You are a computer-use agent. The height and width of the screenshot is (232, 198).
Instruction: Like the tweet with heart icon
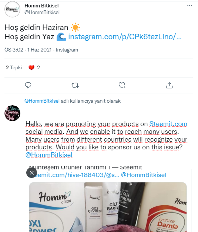tap(122, 85)
